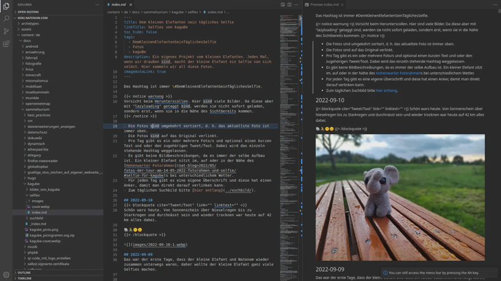Click breadcrumb segment sammelsurium
501x281 pixels.
155,12
